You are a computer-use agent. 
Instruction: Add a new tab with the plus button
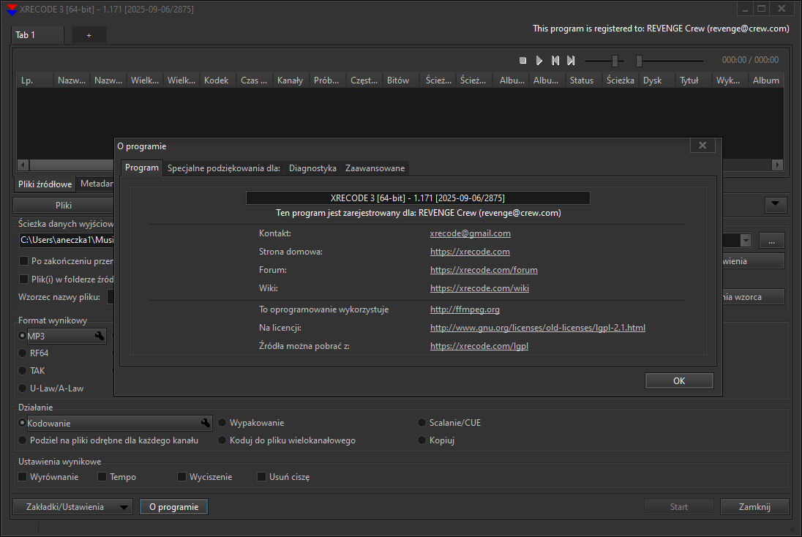(89, 35)
